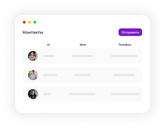The width and height of the screenshot is (165, 128).
Task: Open avatar of blonde woman in plaid shirt
Action: click(x=33, y=56)
